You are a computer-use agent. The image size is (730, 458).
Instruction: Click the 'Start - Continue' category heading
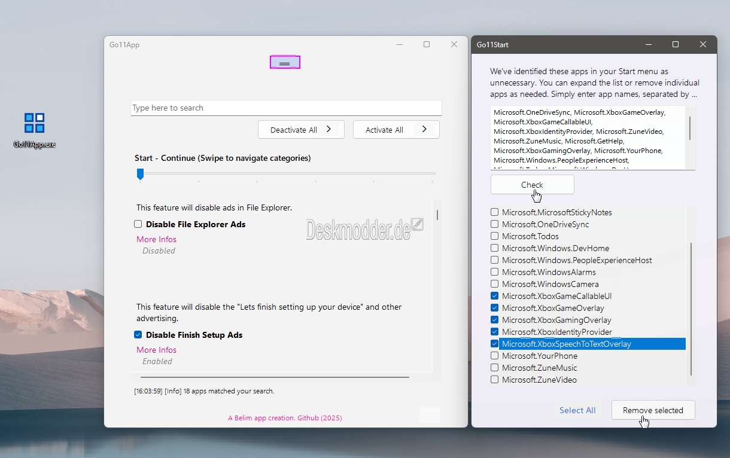[x=223, y=158]
